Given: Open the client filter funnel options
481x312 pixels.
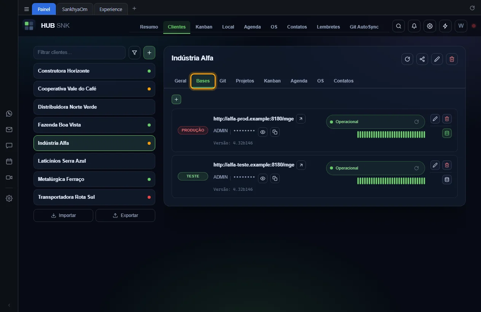Looking at the screenshot, I should [x=134, y=53].
